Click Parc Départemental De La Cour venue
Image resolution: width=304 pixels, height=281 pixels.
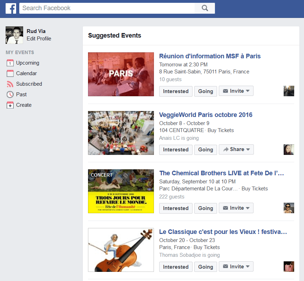198,189
